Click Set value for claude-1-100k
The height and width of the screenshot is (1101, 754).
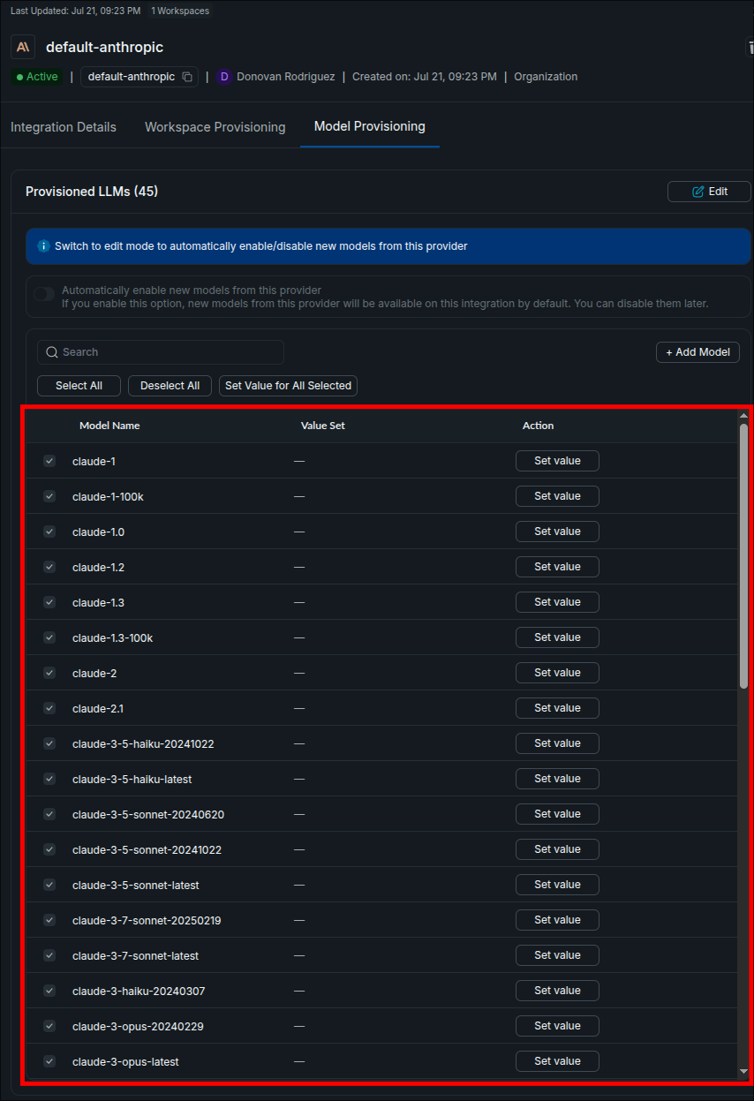557,496
